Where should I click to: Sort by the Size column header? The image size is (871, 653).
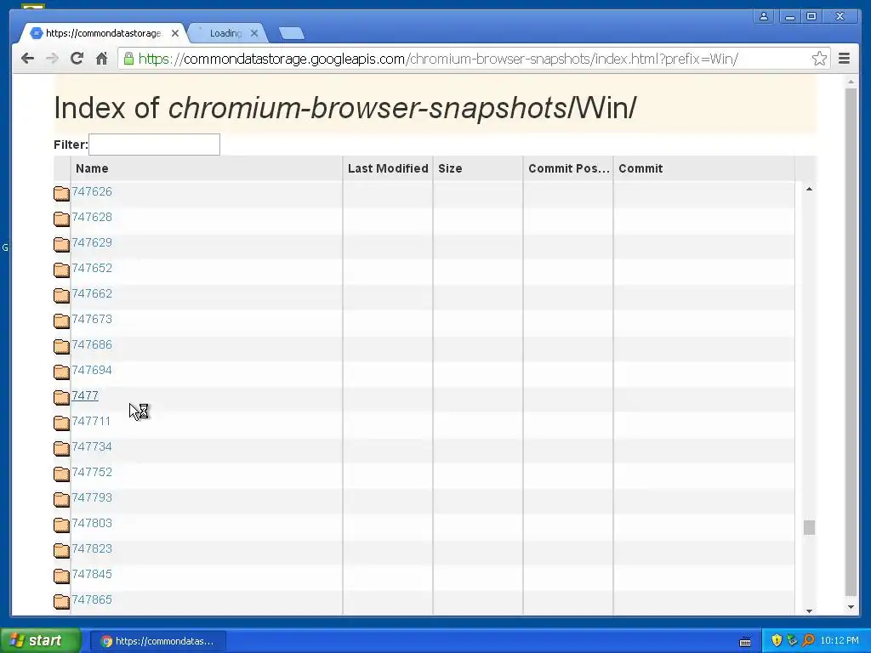point(450,168)
